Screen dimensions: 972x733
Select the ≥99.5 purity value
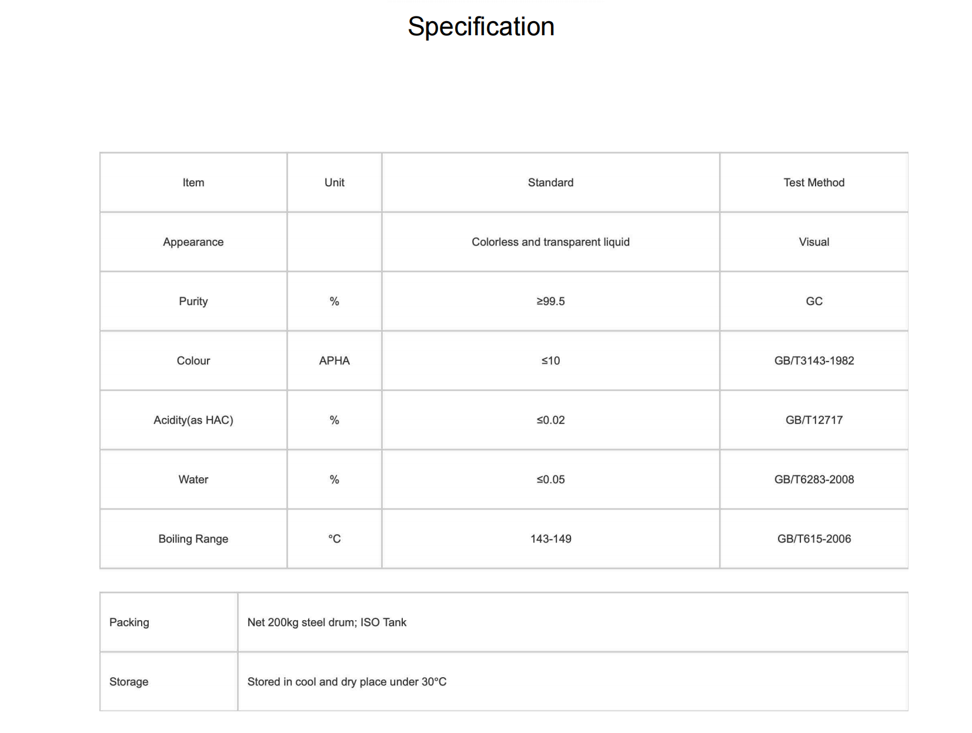pyautogui.click(x=550, y=302)
